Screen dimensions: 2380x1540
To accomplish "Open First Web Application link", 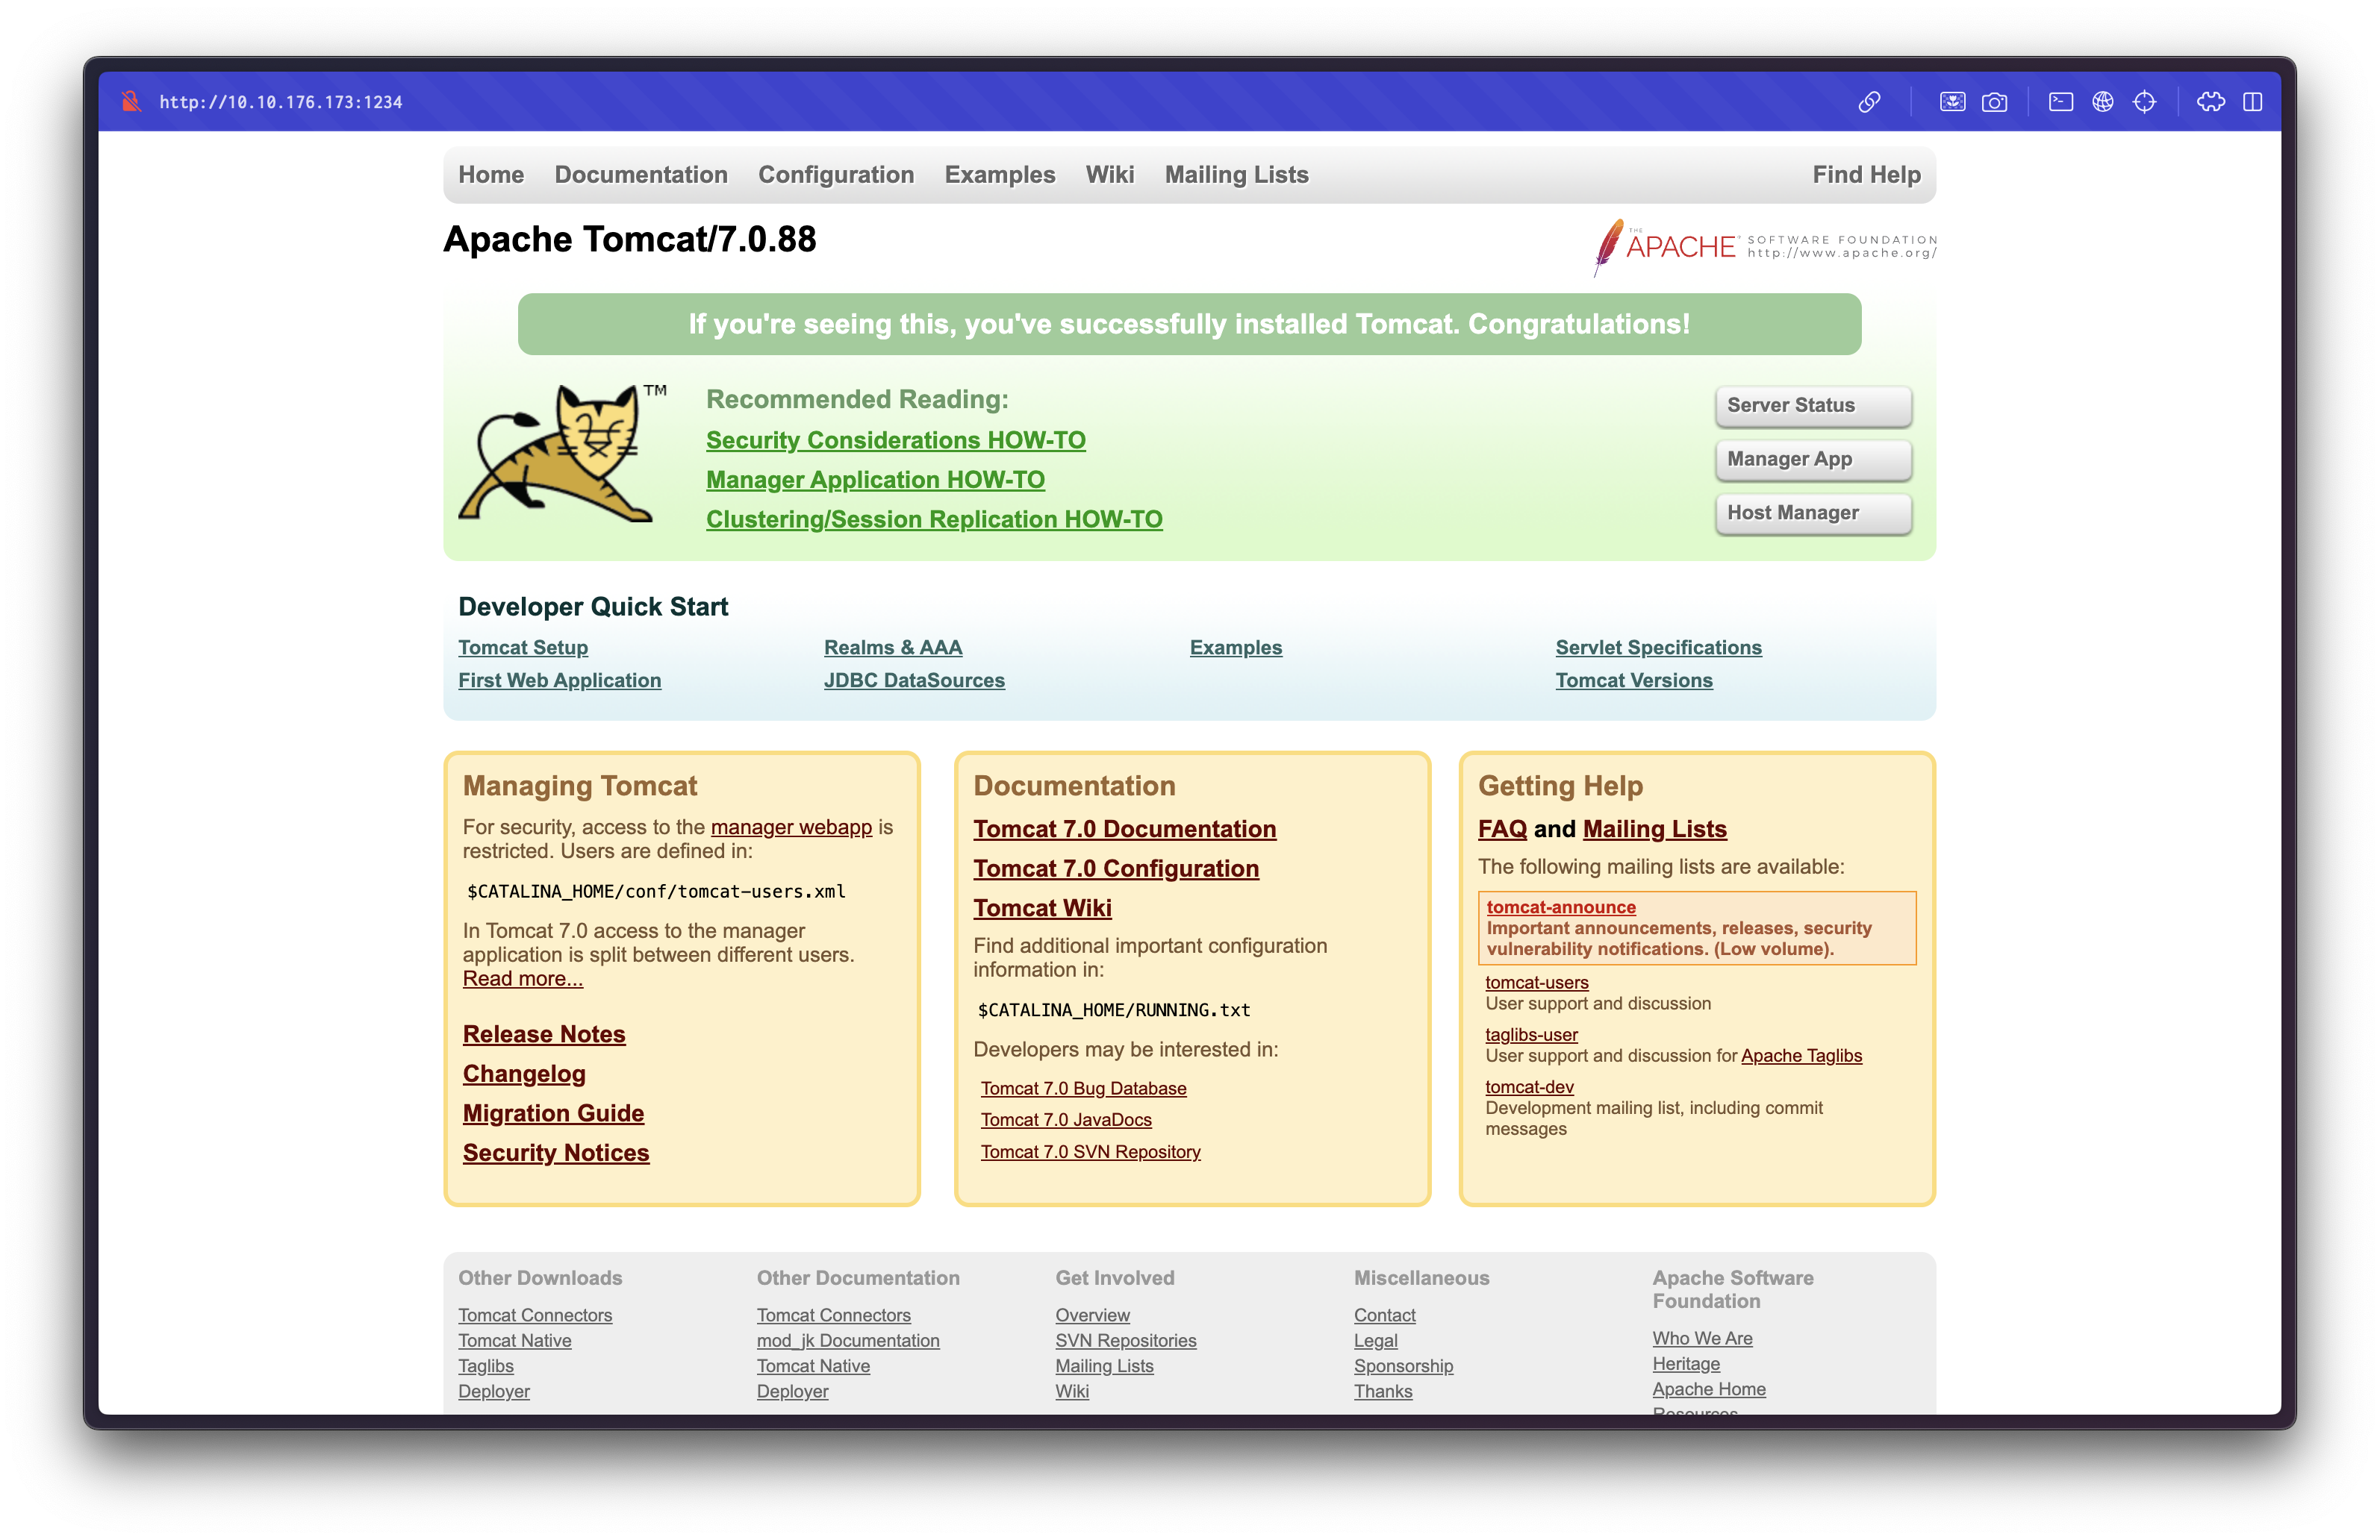I will (x=559, y=680).
